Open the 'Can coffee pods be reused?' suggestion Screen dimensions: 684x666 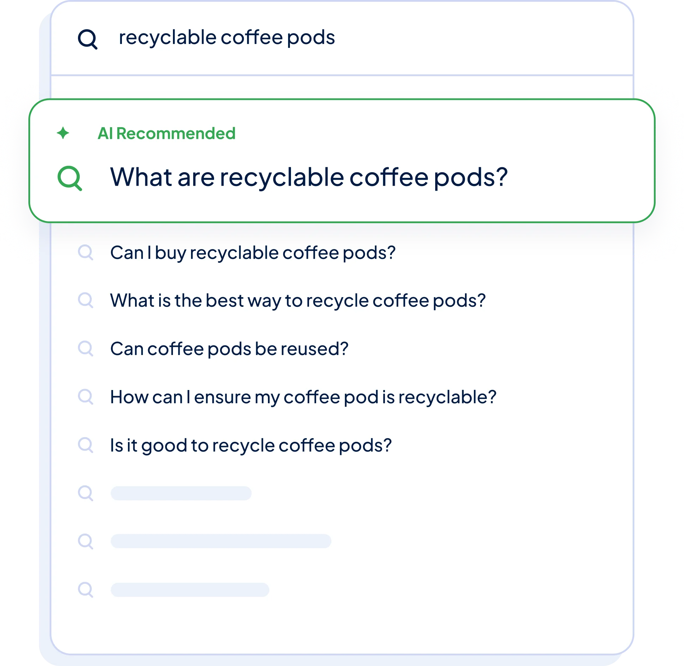coord(229,349)
